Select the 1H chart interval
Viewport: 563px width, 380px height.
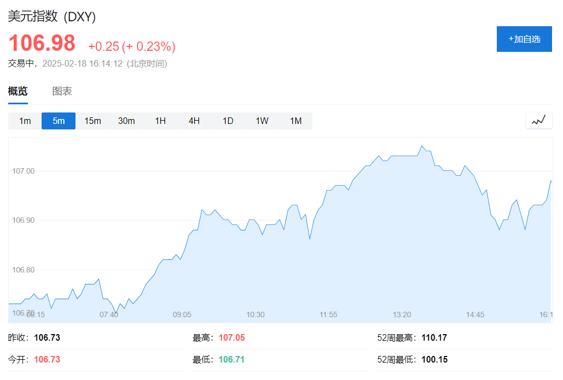160,121
